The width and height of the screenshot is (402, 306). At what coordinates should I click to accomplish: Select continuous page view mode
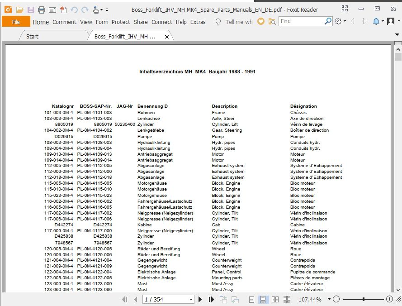tap(263, 299)
